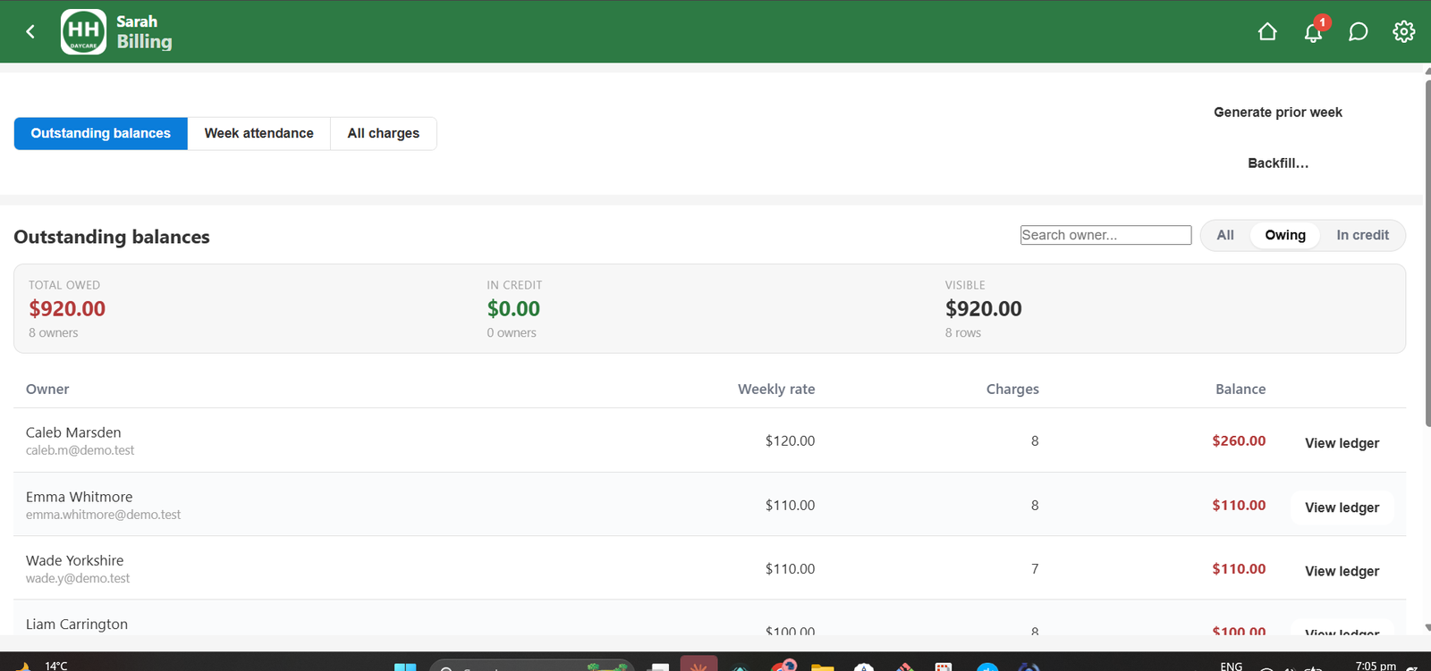Open the home page icon
The width and height of the screenshot is (1431, 671).
coord(1267,32)
